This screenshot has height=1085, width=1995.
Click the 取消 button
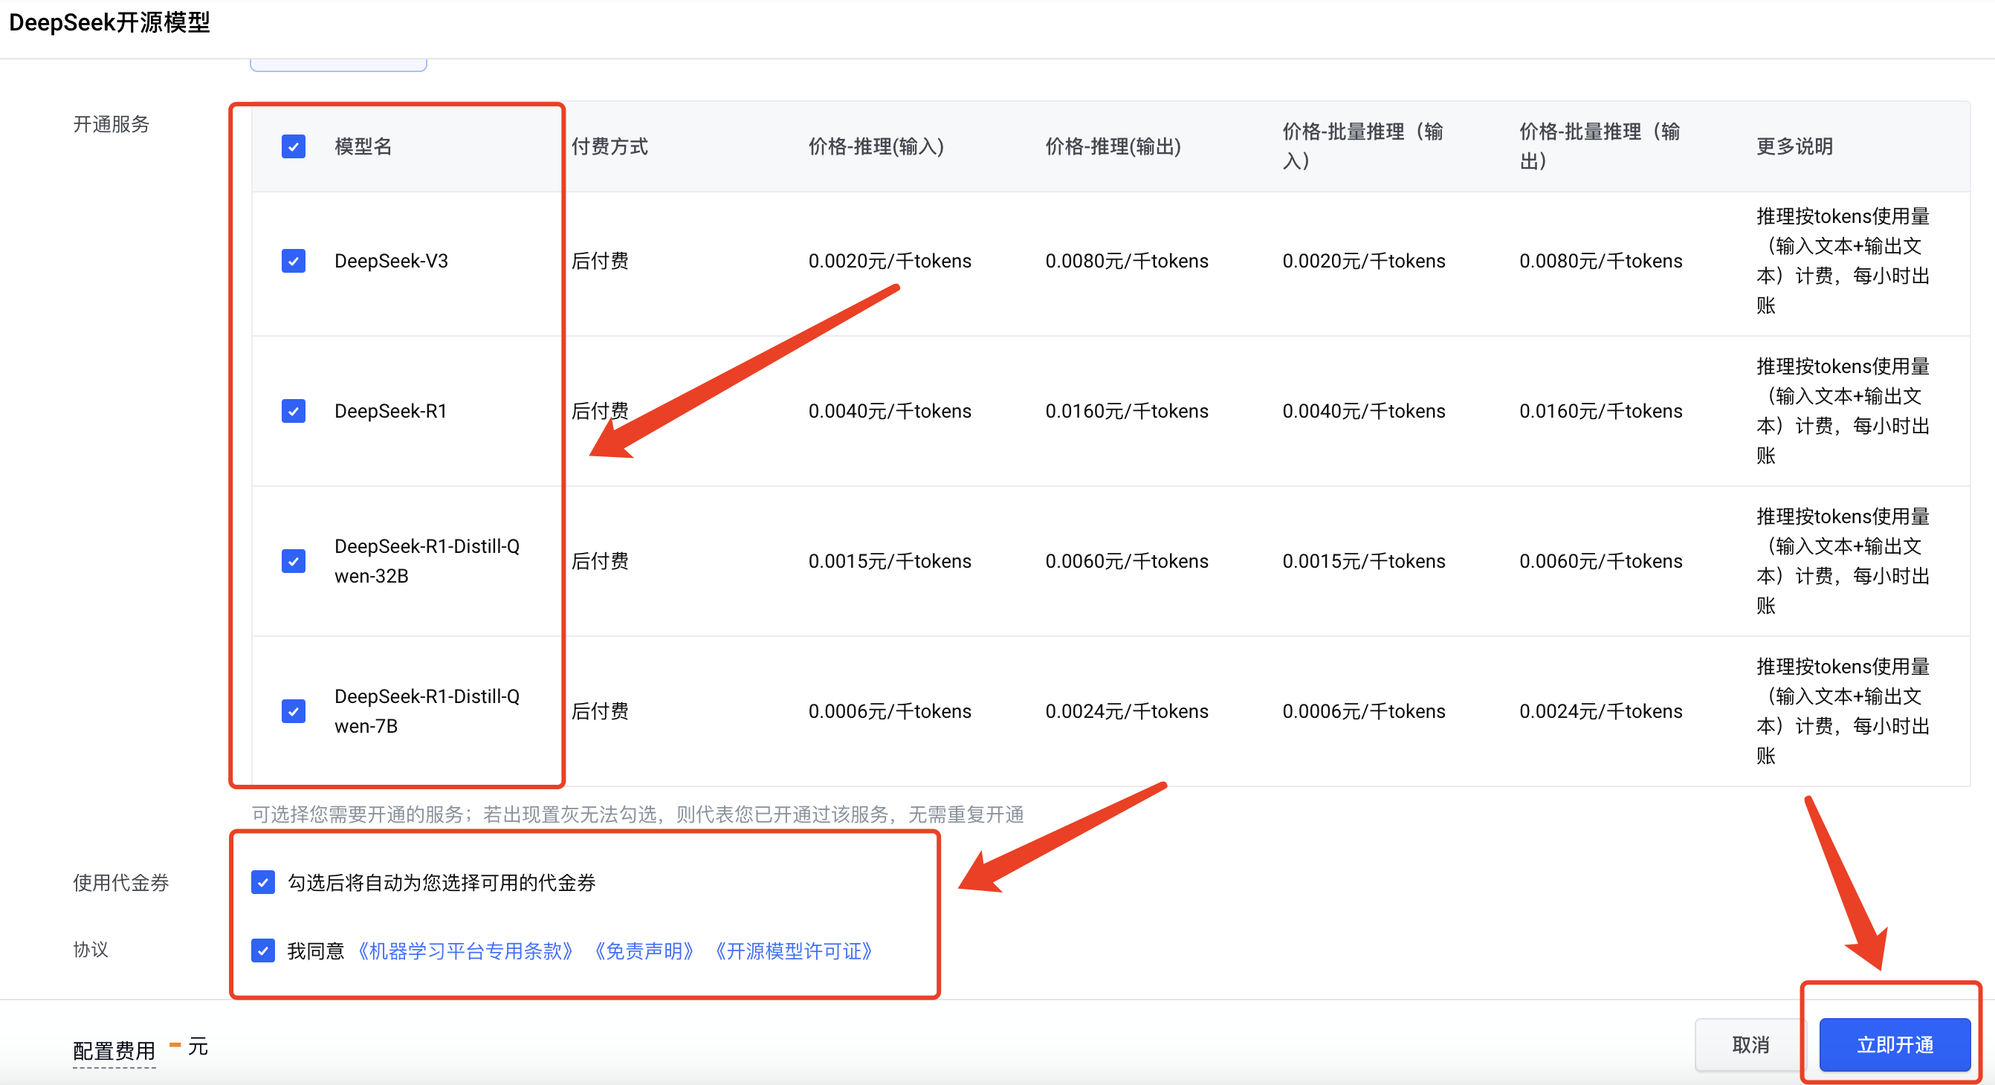(x=1750, y=1045)
